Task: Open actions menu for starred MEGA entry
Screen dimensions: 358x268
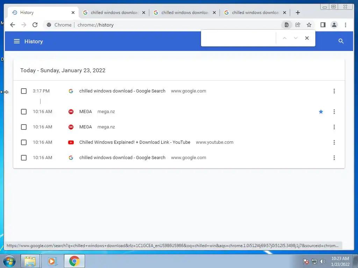Action: coord(334,112)
